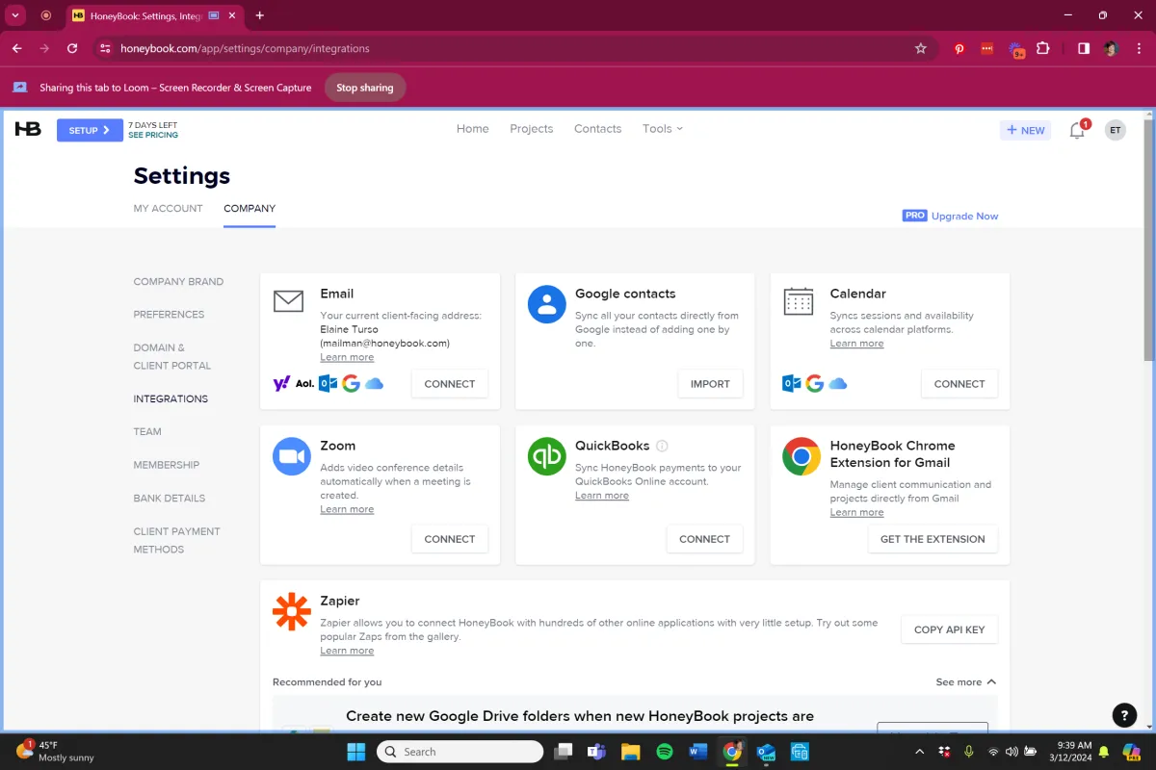Click the Zoom camera icon
Viewport: 1156px width, 770px height.
tap(291, 456)
